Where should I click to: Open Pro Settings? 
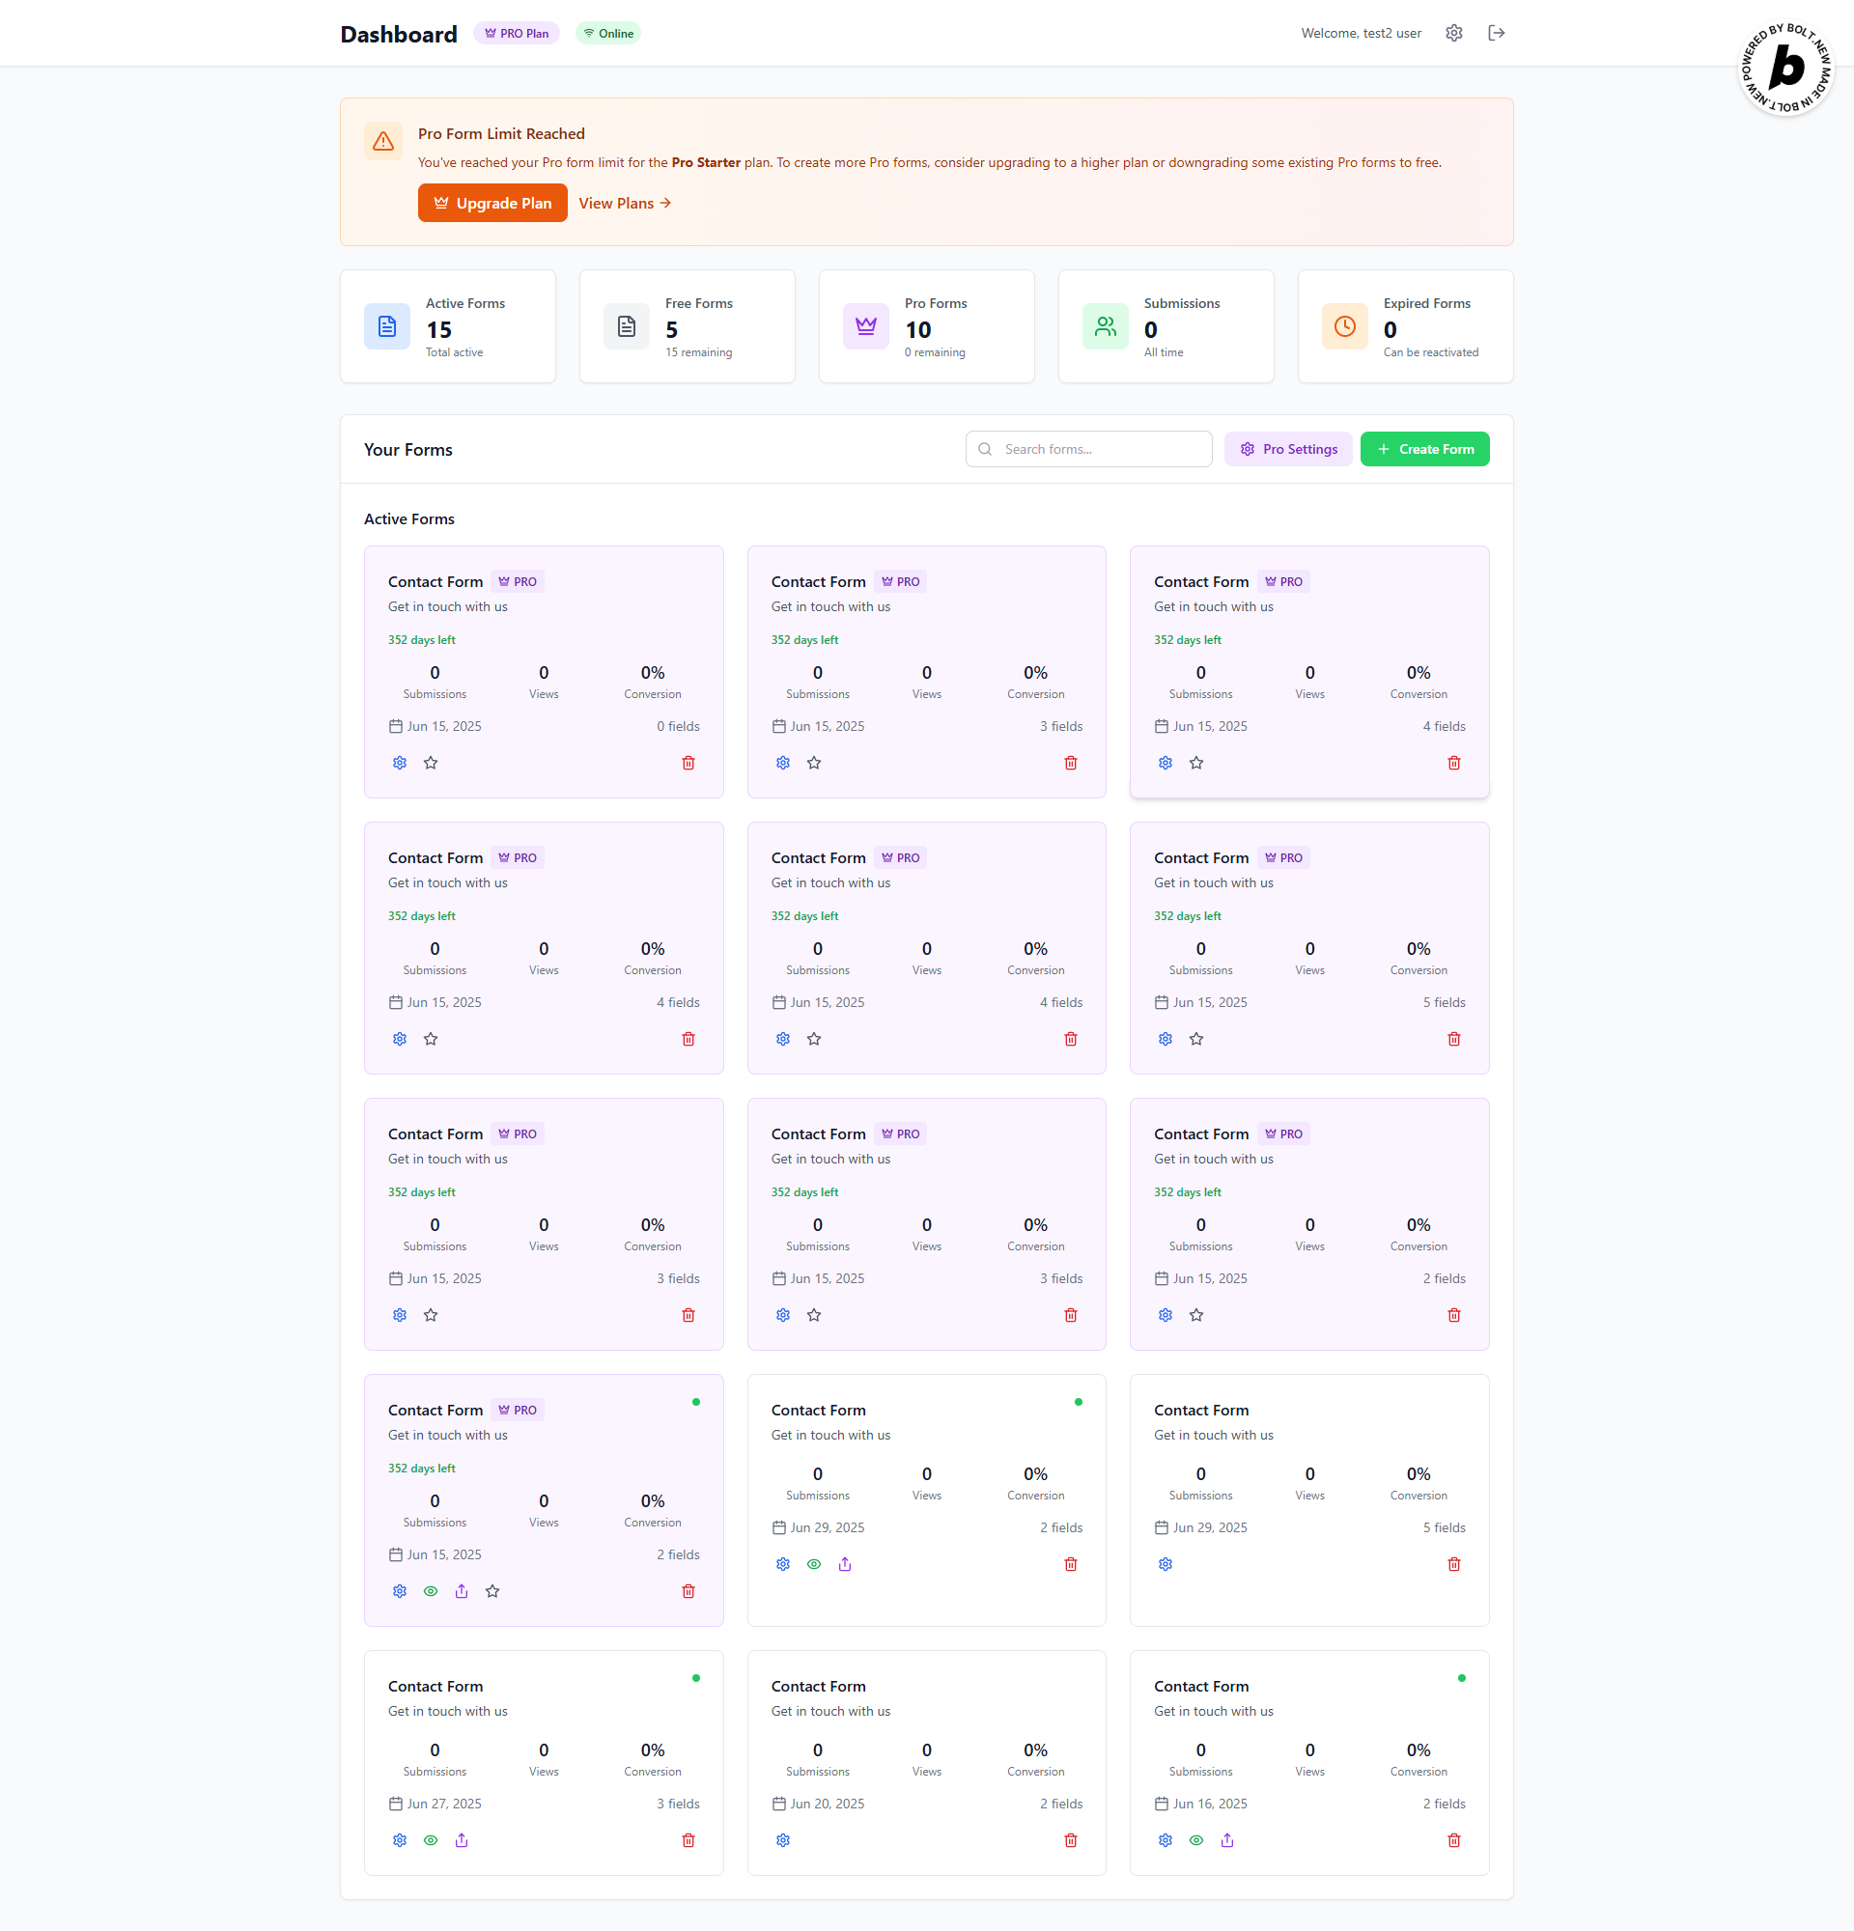(x=1287, y=449)
